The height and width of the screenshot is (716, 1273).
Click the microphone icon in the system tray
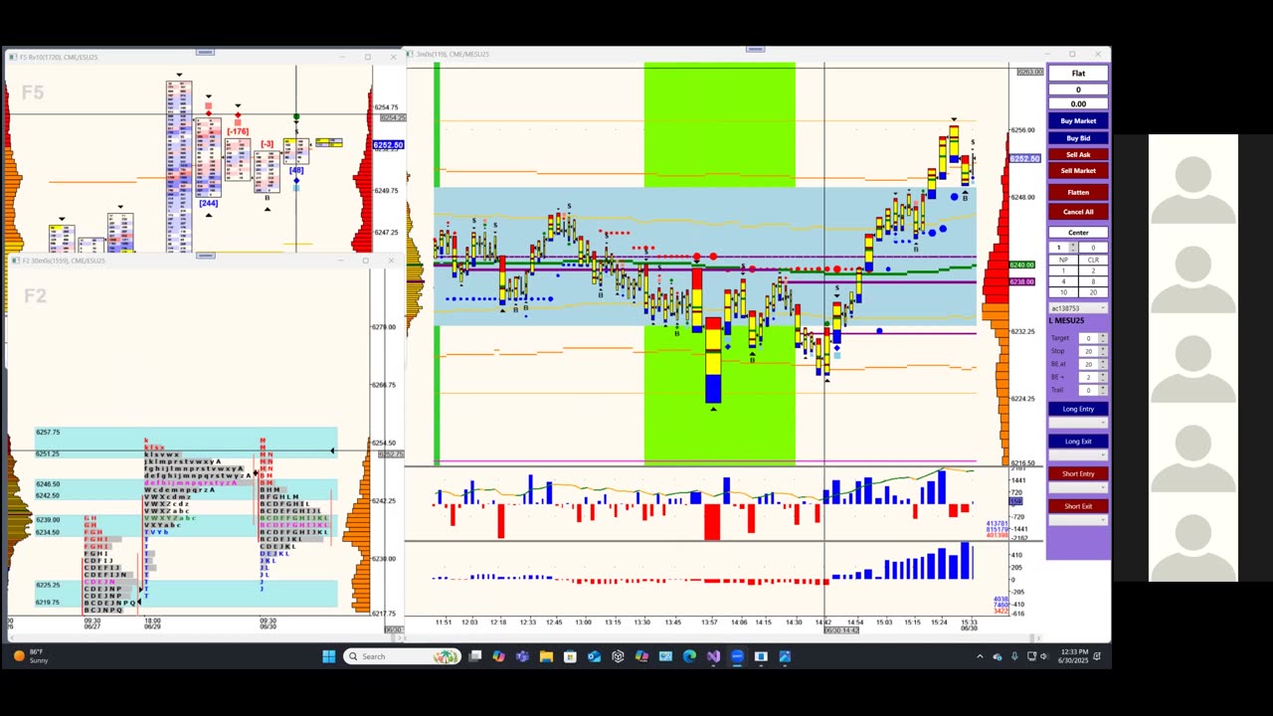1014,656
